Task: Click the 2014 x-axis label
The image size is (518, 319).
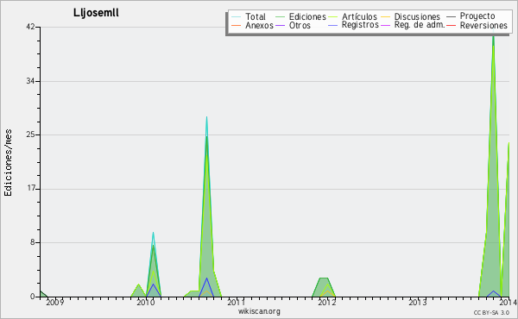Action: click(509, 302)
